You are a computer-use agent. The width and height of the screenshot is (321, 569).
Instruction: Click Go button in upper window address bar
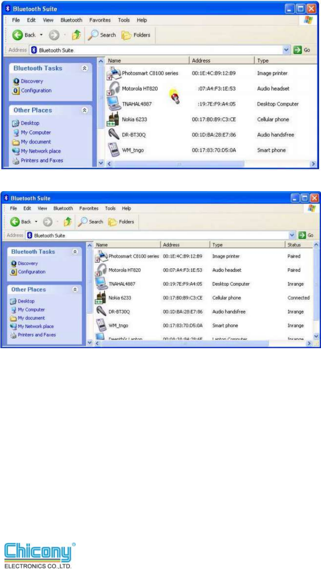(x=302, y=50)
